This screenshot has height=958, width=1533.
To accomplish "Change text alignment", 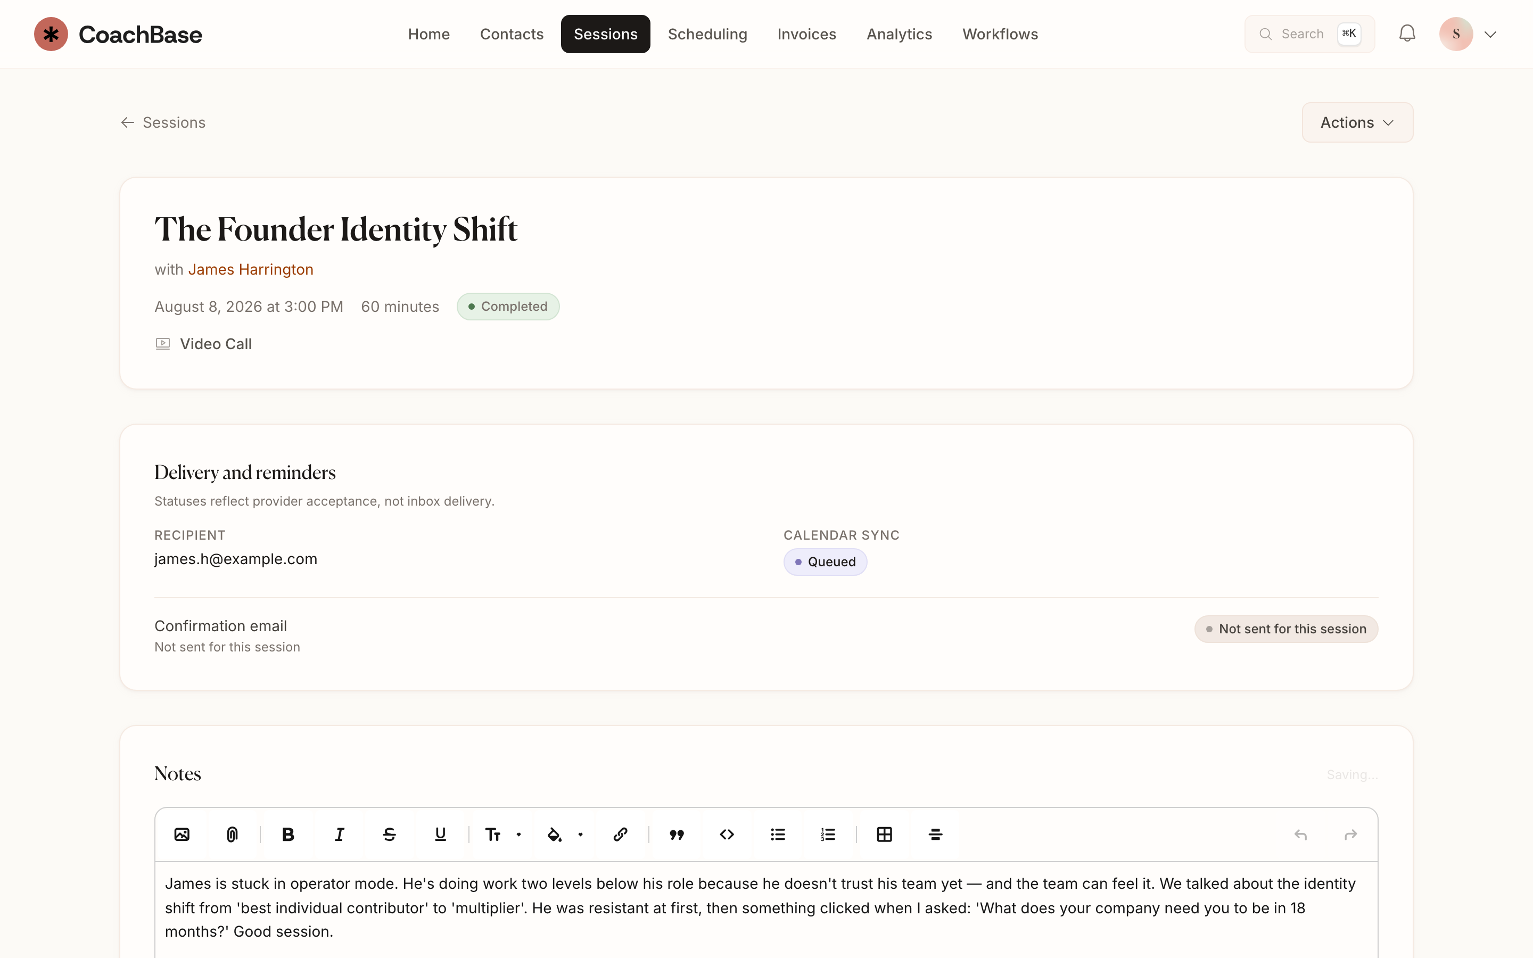I will point(935,835).
